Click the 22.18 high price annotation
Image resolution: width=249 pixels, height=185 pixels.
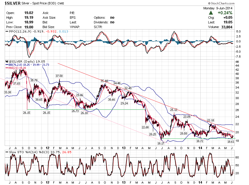point(211,120)
